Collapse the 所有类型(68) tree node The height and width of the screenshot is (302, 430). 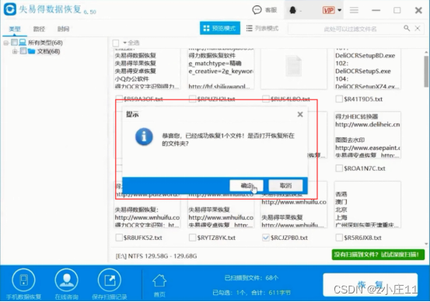point(5,43)
